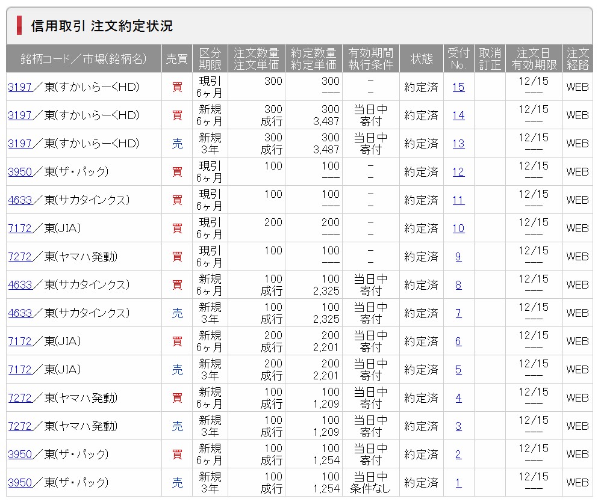Open receipt number 9 link
Image resolution: width=598 pixels, height=502 pixels.
point(458,257)
